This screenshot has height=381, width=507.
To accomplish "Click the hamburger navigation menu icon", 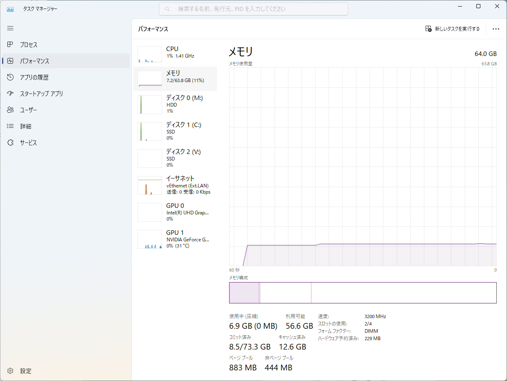I will click(x=10, y=28).
